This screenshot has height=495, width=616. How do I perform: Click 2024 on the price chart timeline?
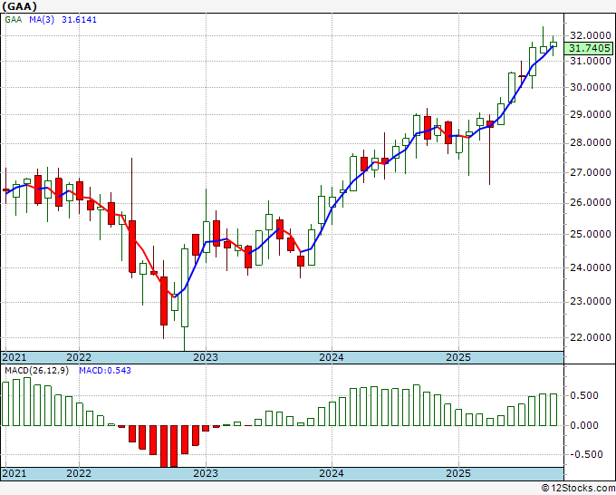coord(332,357)
